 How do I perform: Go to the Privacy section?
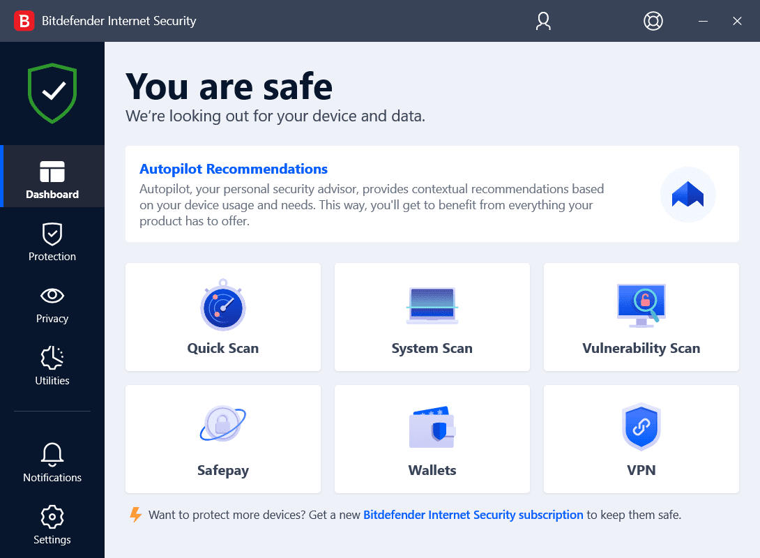click(52, 305)
